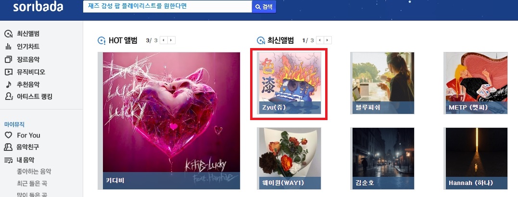518x197 pixels.
Task: Open 내 음악 menu item
Action: [x=25, y=160]
